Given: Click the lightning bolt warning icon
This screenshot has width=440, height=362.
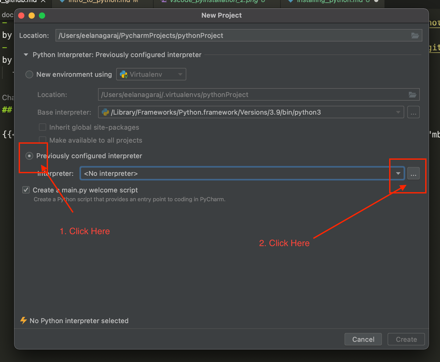Looking at the screenshot, I should (x=24, y=321).
